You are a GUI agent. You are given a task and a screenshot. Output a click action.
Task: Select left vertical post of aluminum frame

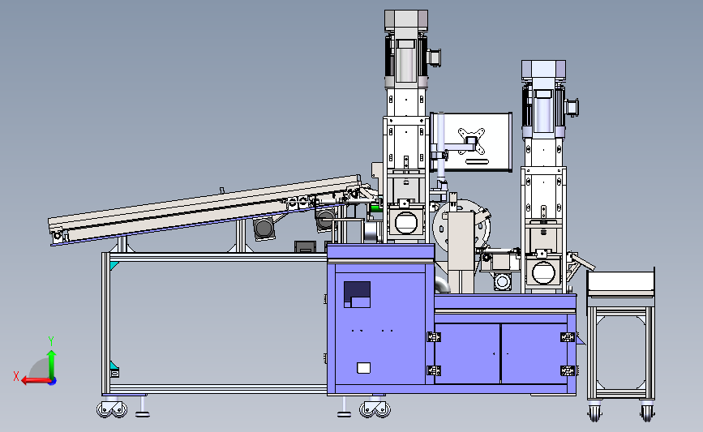105,323
